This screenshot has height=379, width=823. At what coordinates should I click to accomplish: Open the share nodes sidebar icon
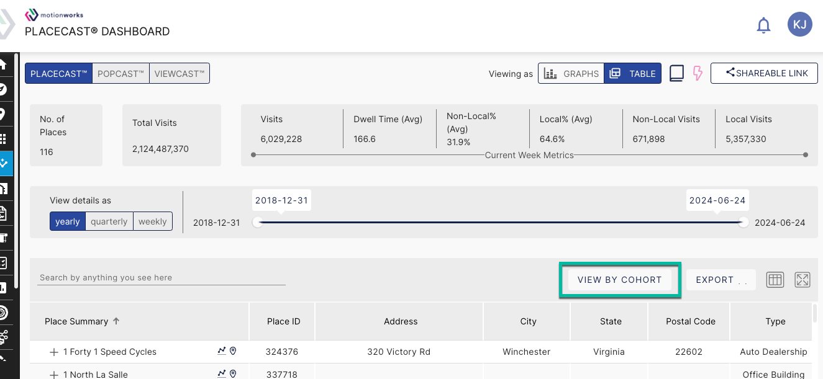[3, 337]
